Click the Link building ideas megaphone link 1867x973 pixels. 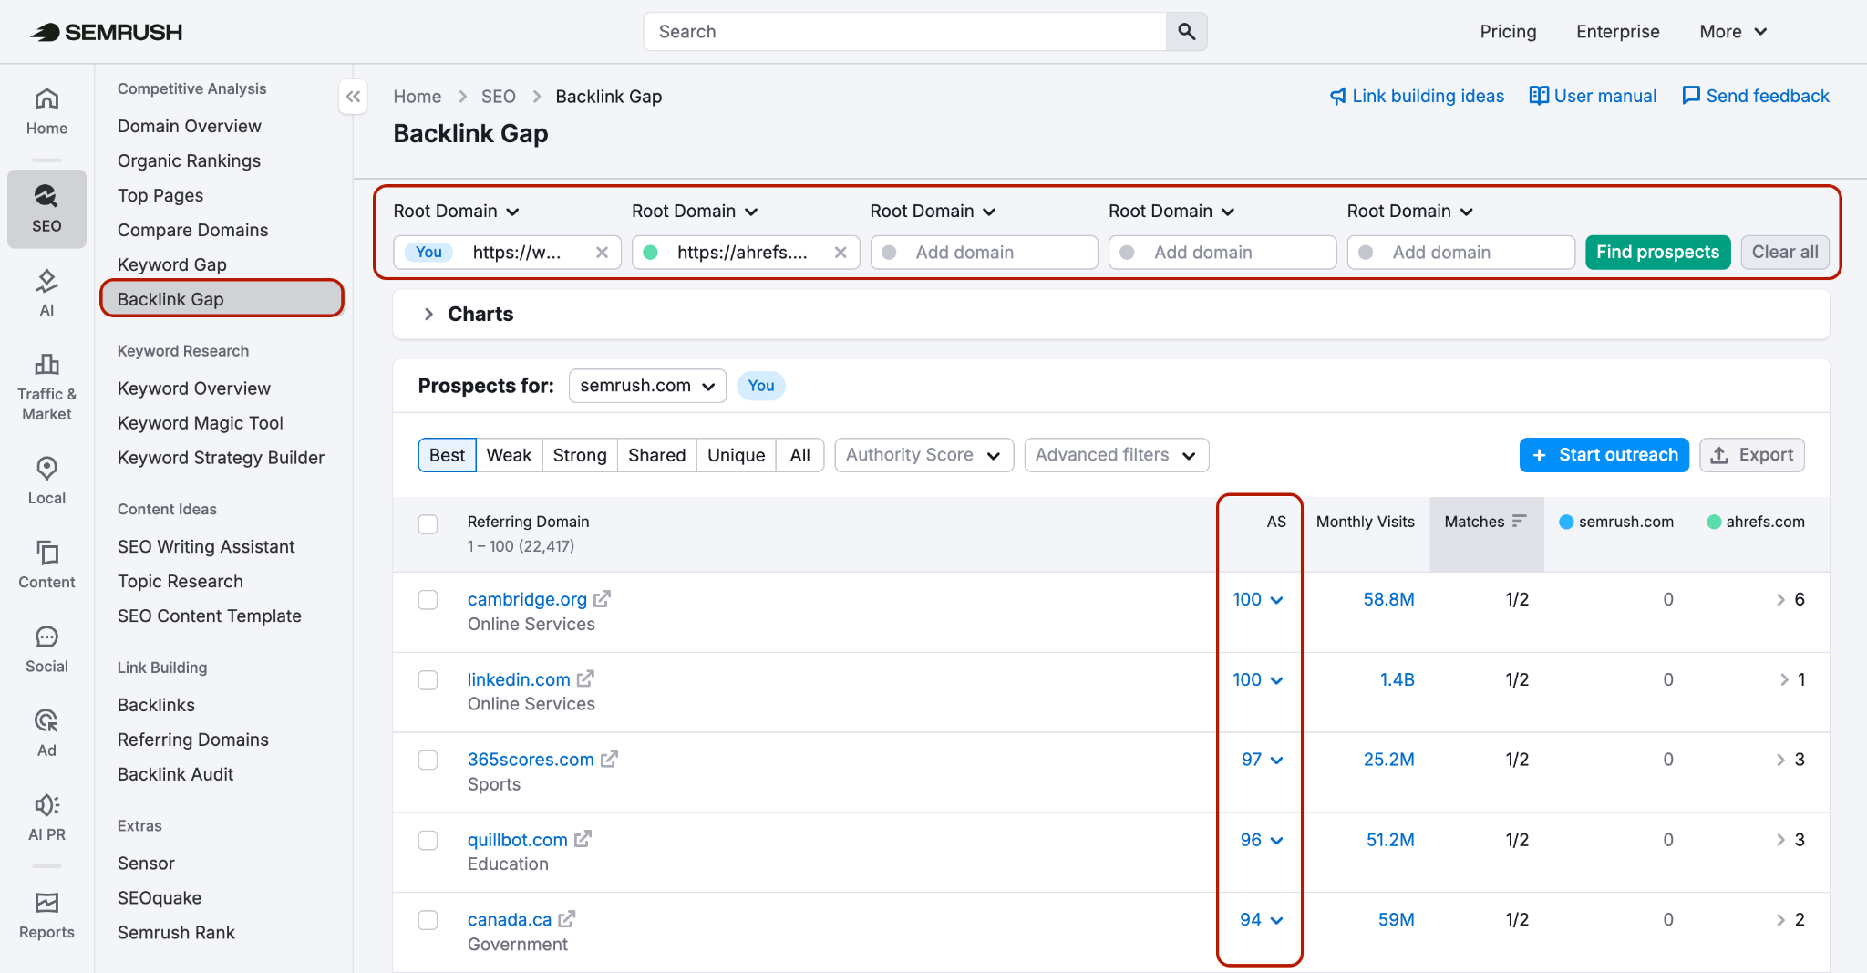click(x=1417, y=96)
